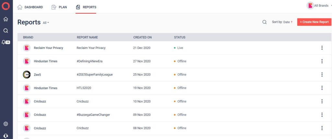
Task: Open options menu for #DefiningANewEra row
Action: [322, 61]
